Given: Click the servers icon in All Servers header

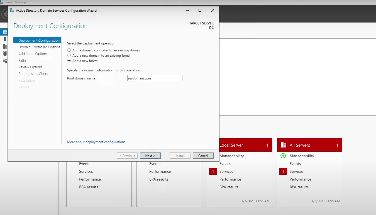Looking at the screenshot, I should pyautogui.click(x=283, y=145).
